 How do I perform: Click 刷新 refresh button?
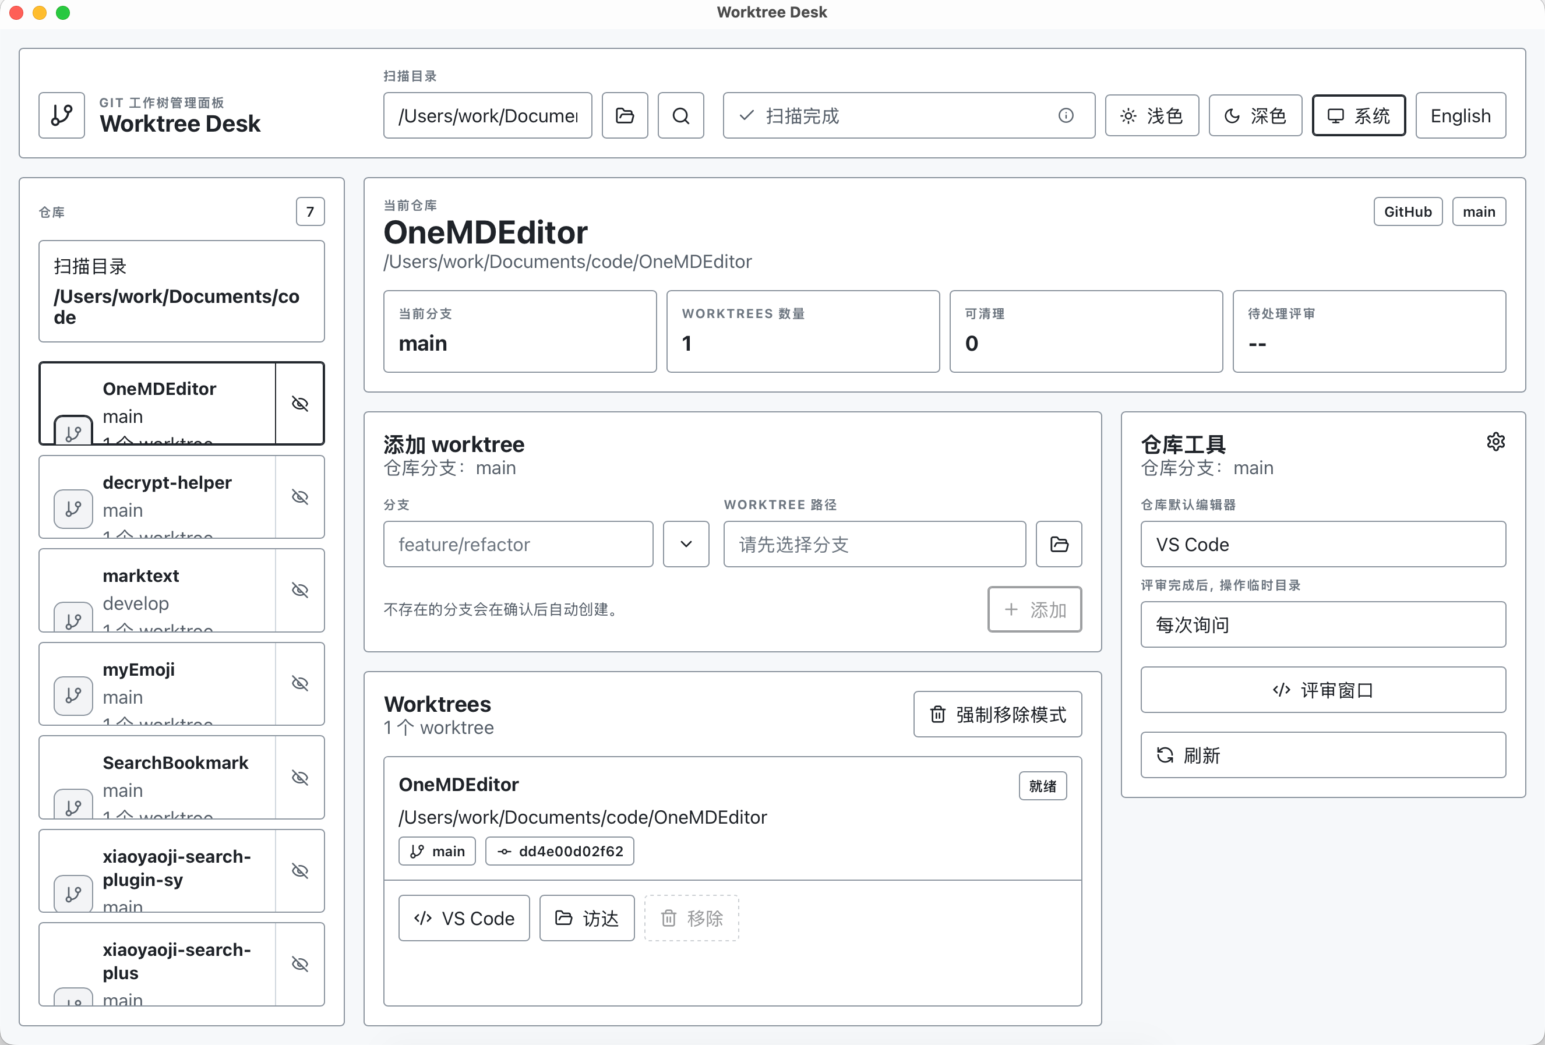(x=1323, y=755)
